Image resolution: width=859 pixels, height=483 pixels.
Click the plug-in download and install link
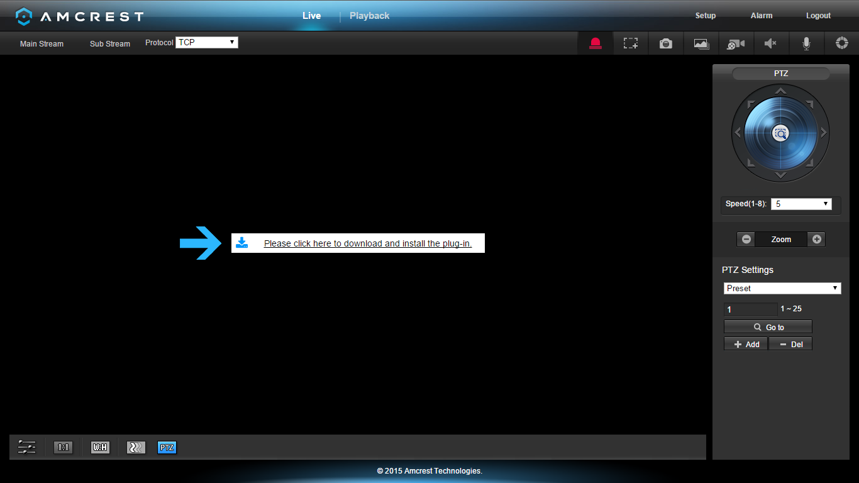click(367, 243)
